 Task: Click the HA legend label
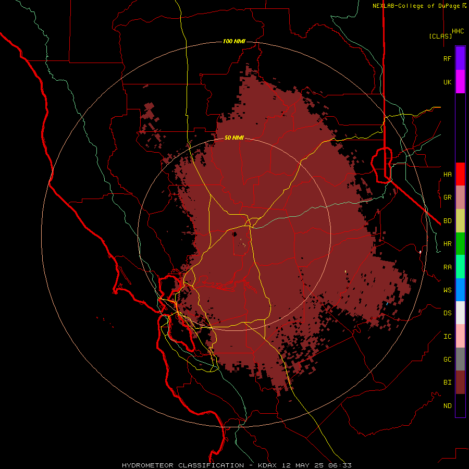447,175
